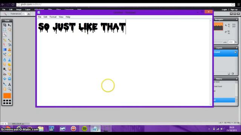Select the Eraser tool
Image resolution: width=241 pixels, height=135 pixels.
(5, 45)
